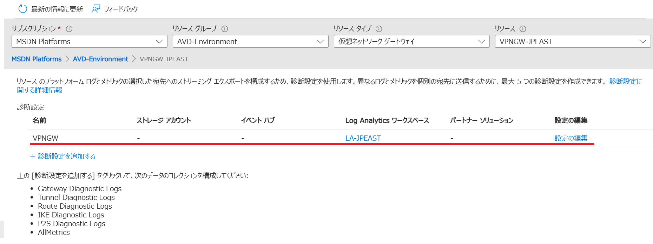Click the 設定の編集 column header
This screenshot has height=244, width=653.
click(x=571, y=120)
